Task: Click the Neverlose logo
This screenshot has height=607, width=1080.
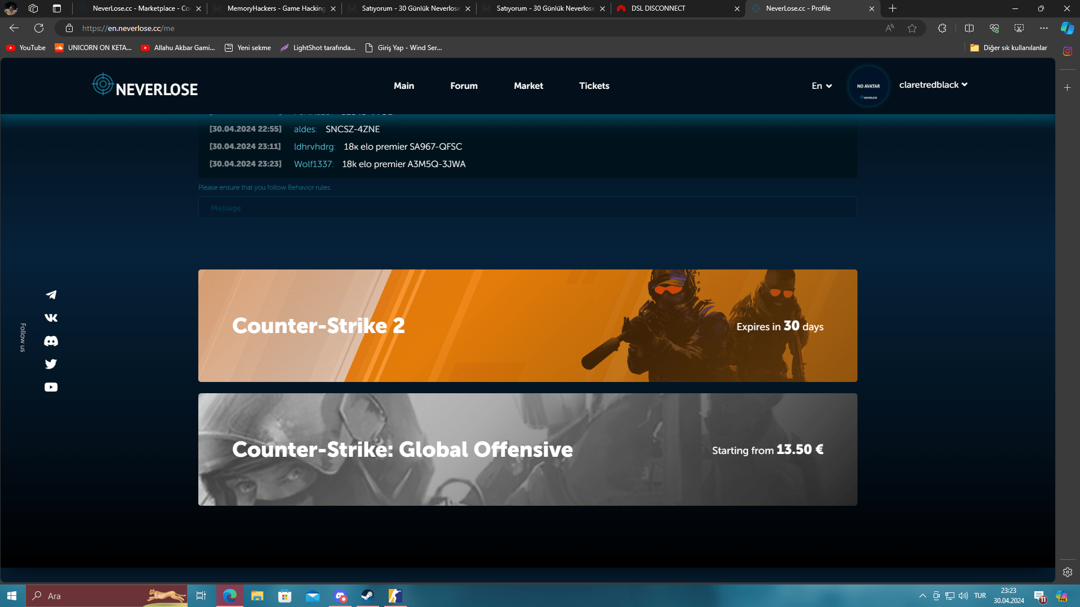Action: [145, 86]
